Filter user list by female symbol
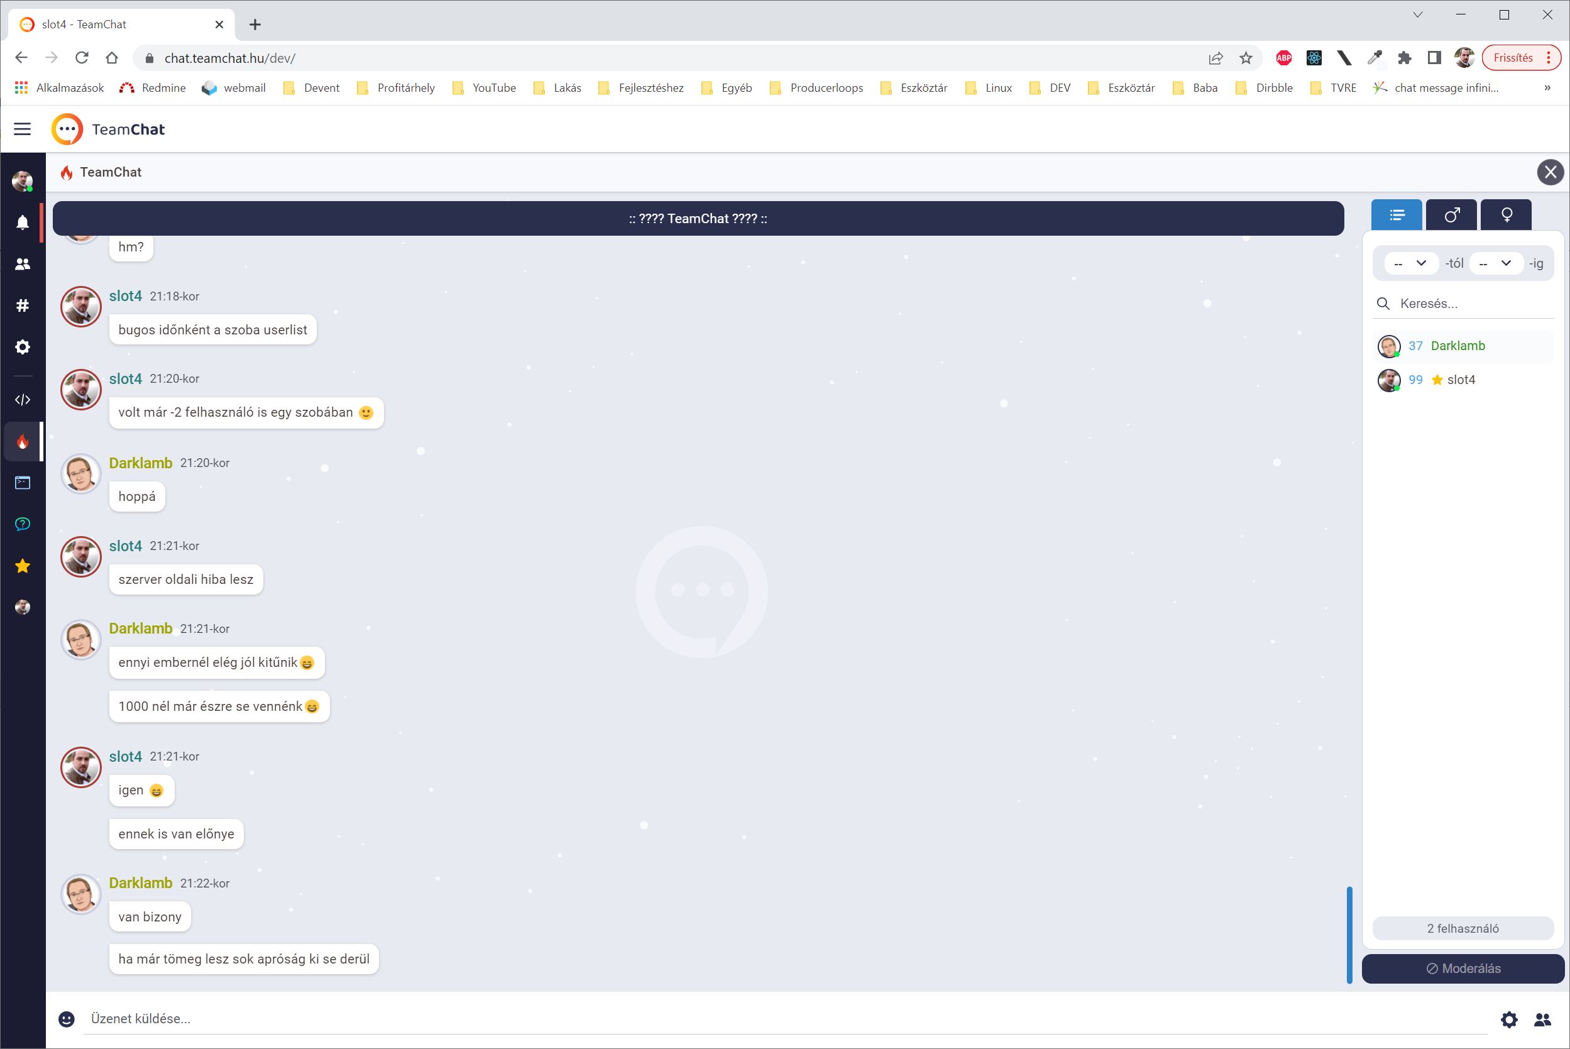1570x1049 pixels. 1507,215
